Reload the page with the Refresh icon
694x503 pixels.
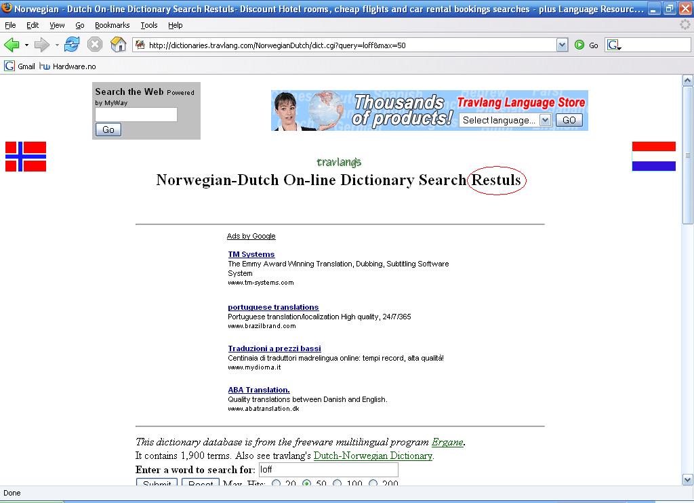pyautogui.click(x=72, y=45)
